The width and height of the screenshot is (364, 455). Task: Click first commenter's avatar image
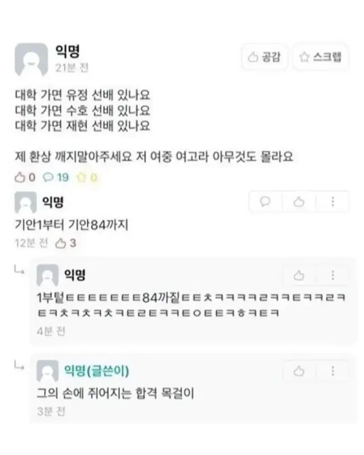tap(25, 202)
